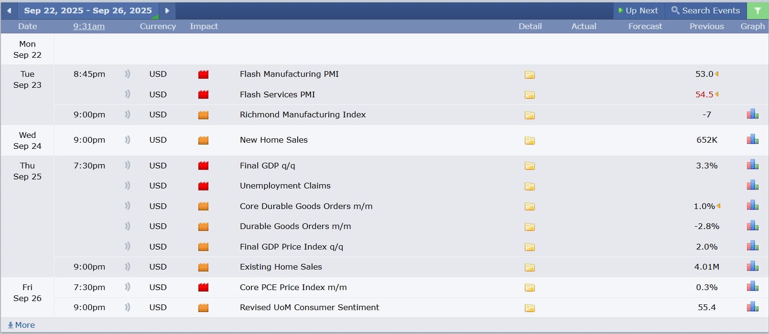
Task: Go to previous week arrow
Action: 9,10
